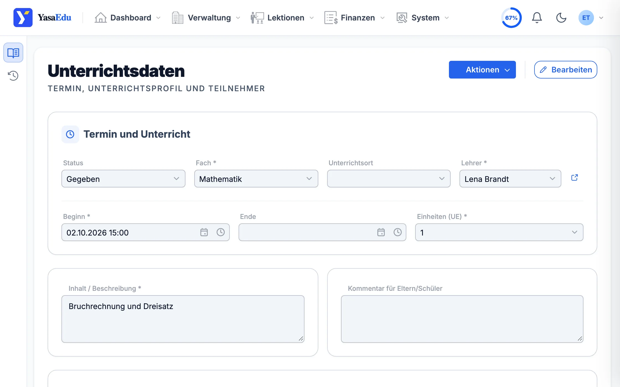Click the clock icon beside Termin und Unterricht
The height and width of the screenshot is (387, 620).
click(70, 134)
